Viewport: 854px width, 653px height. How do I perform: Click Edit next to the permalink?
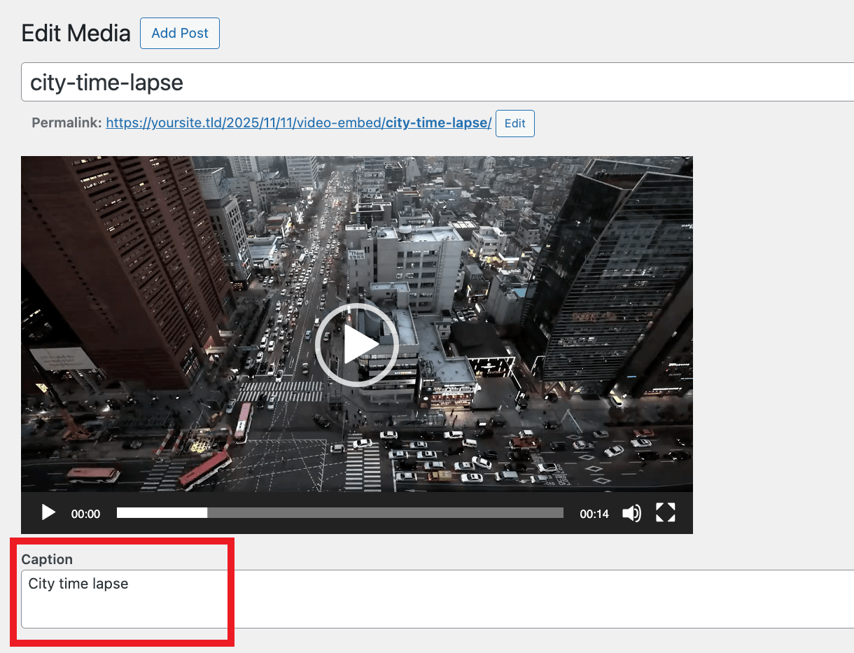coord(514,123)
